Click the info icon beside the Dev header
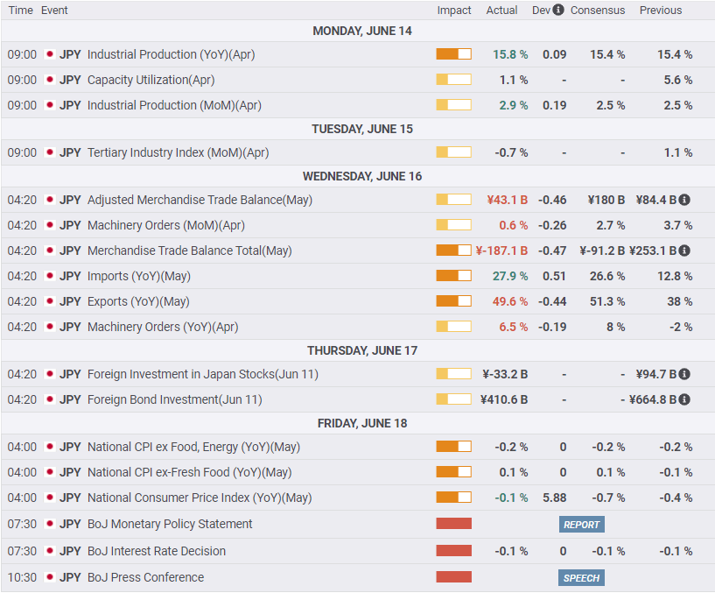The image size is (715, 593). 559,11
